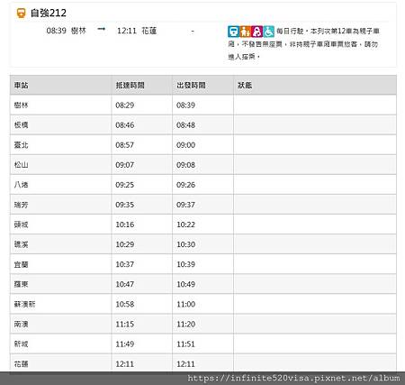Select the 宜蘭 station row
Viewport: 405px width, 385px height.
pos(203,264)
